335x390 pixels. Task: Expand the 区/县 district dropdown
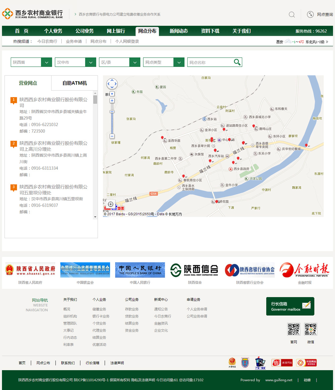(x=120, y=62)
